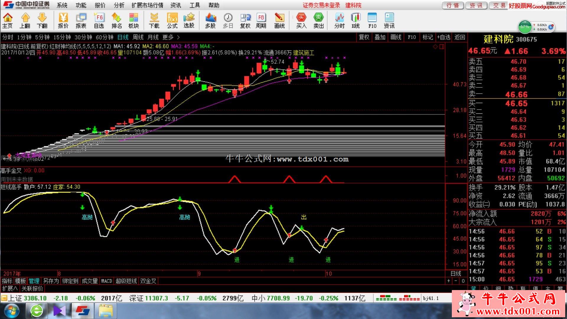Image resolution: width=567 pixels, height=319 pixels.
Task: Click the 交易 top-right button
Action: click(499, 5)
